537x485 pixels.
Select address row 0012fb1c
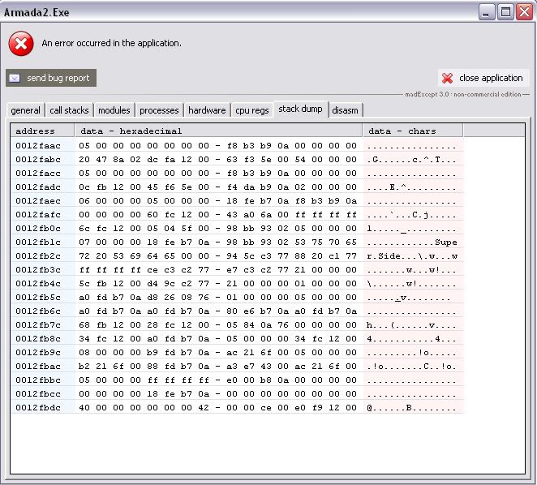[238, 242]
